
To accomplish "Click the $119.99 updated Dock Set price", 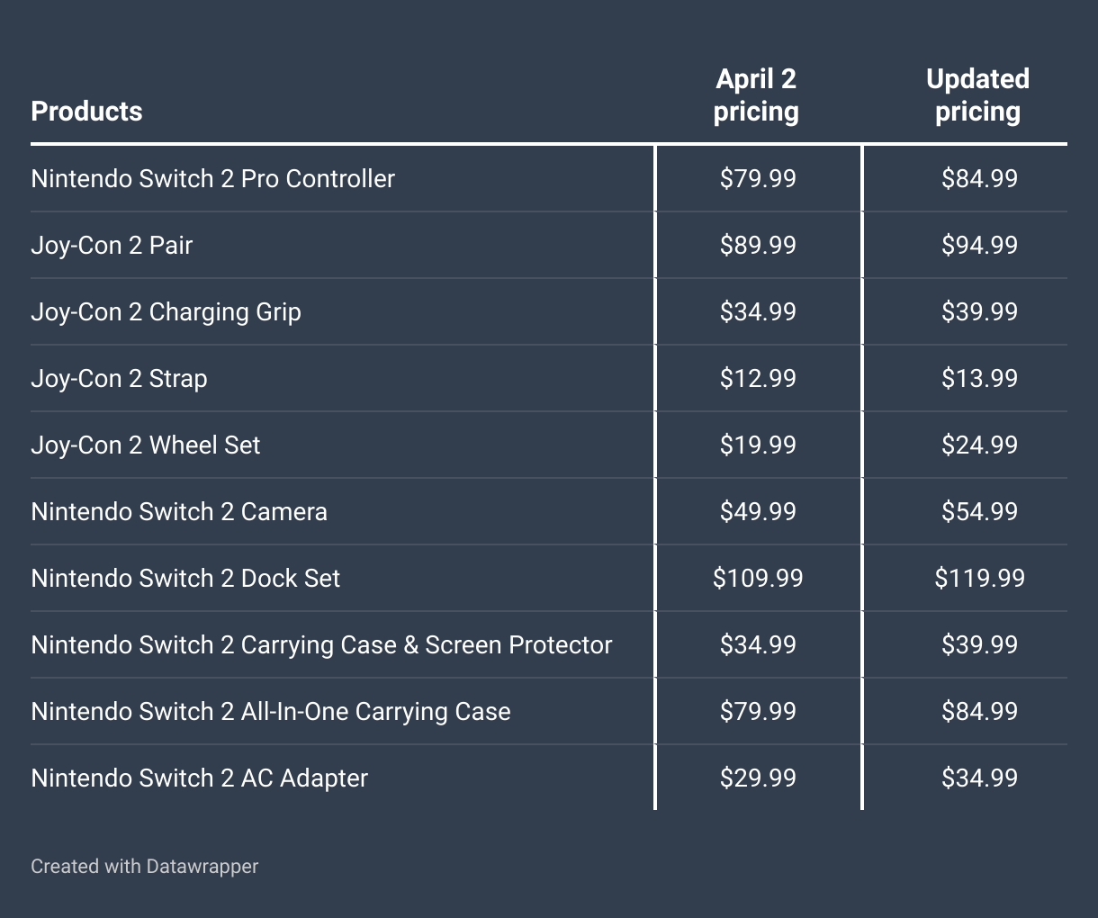I will (979, 578).
